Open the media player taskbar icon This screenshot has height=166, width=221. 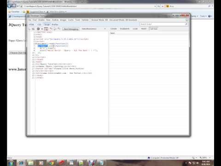click(x=41, y=163)
